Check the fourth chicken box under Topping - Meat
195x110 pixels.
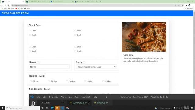[85, 81]
